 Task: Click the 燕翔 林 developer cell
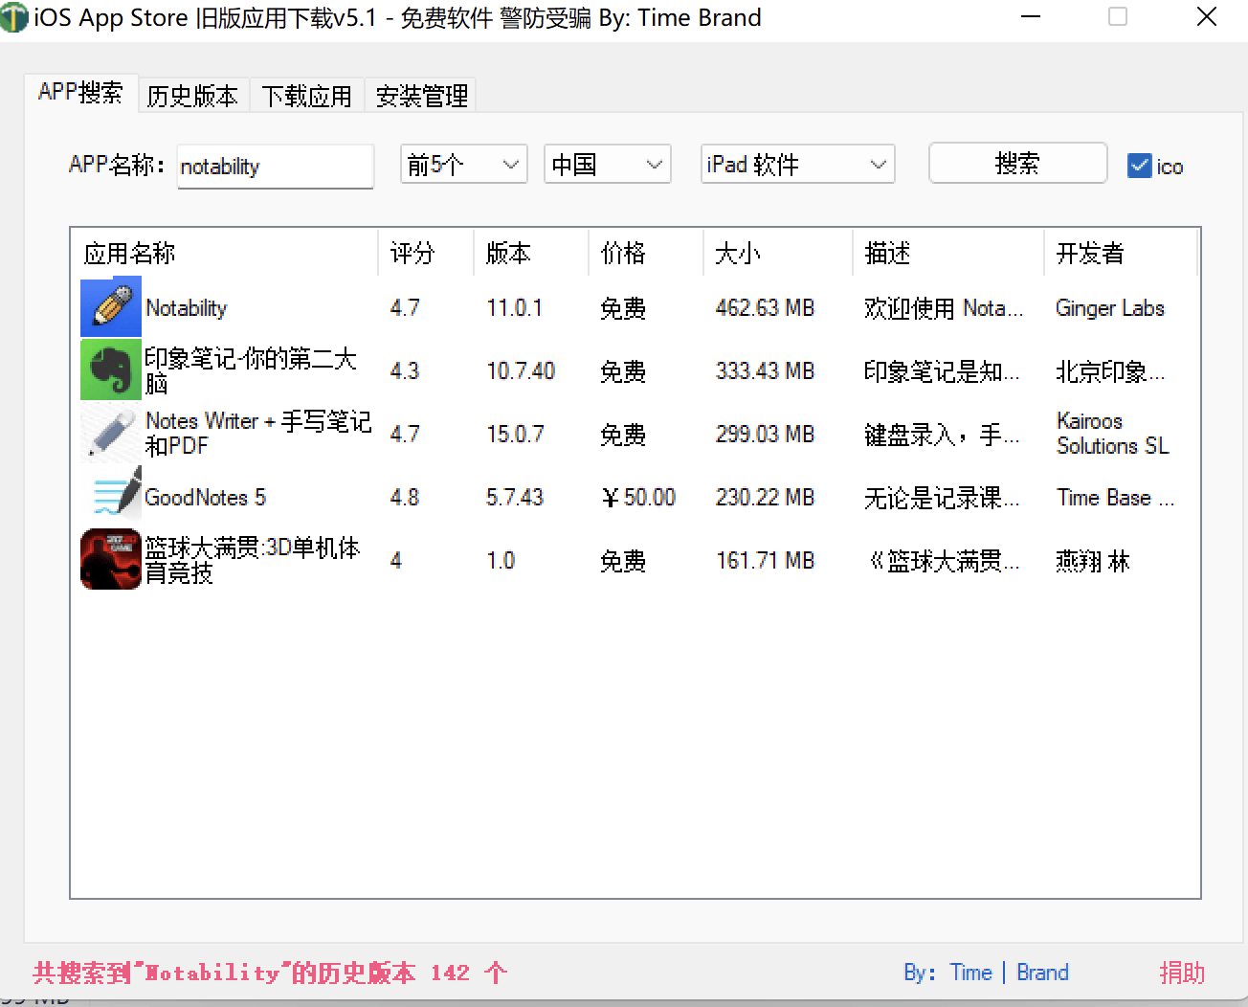tap(1093, 561)
